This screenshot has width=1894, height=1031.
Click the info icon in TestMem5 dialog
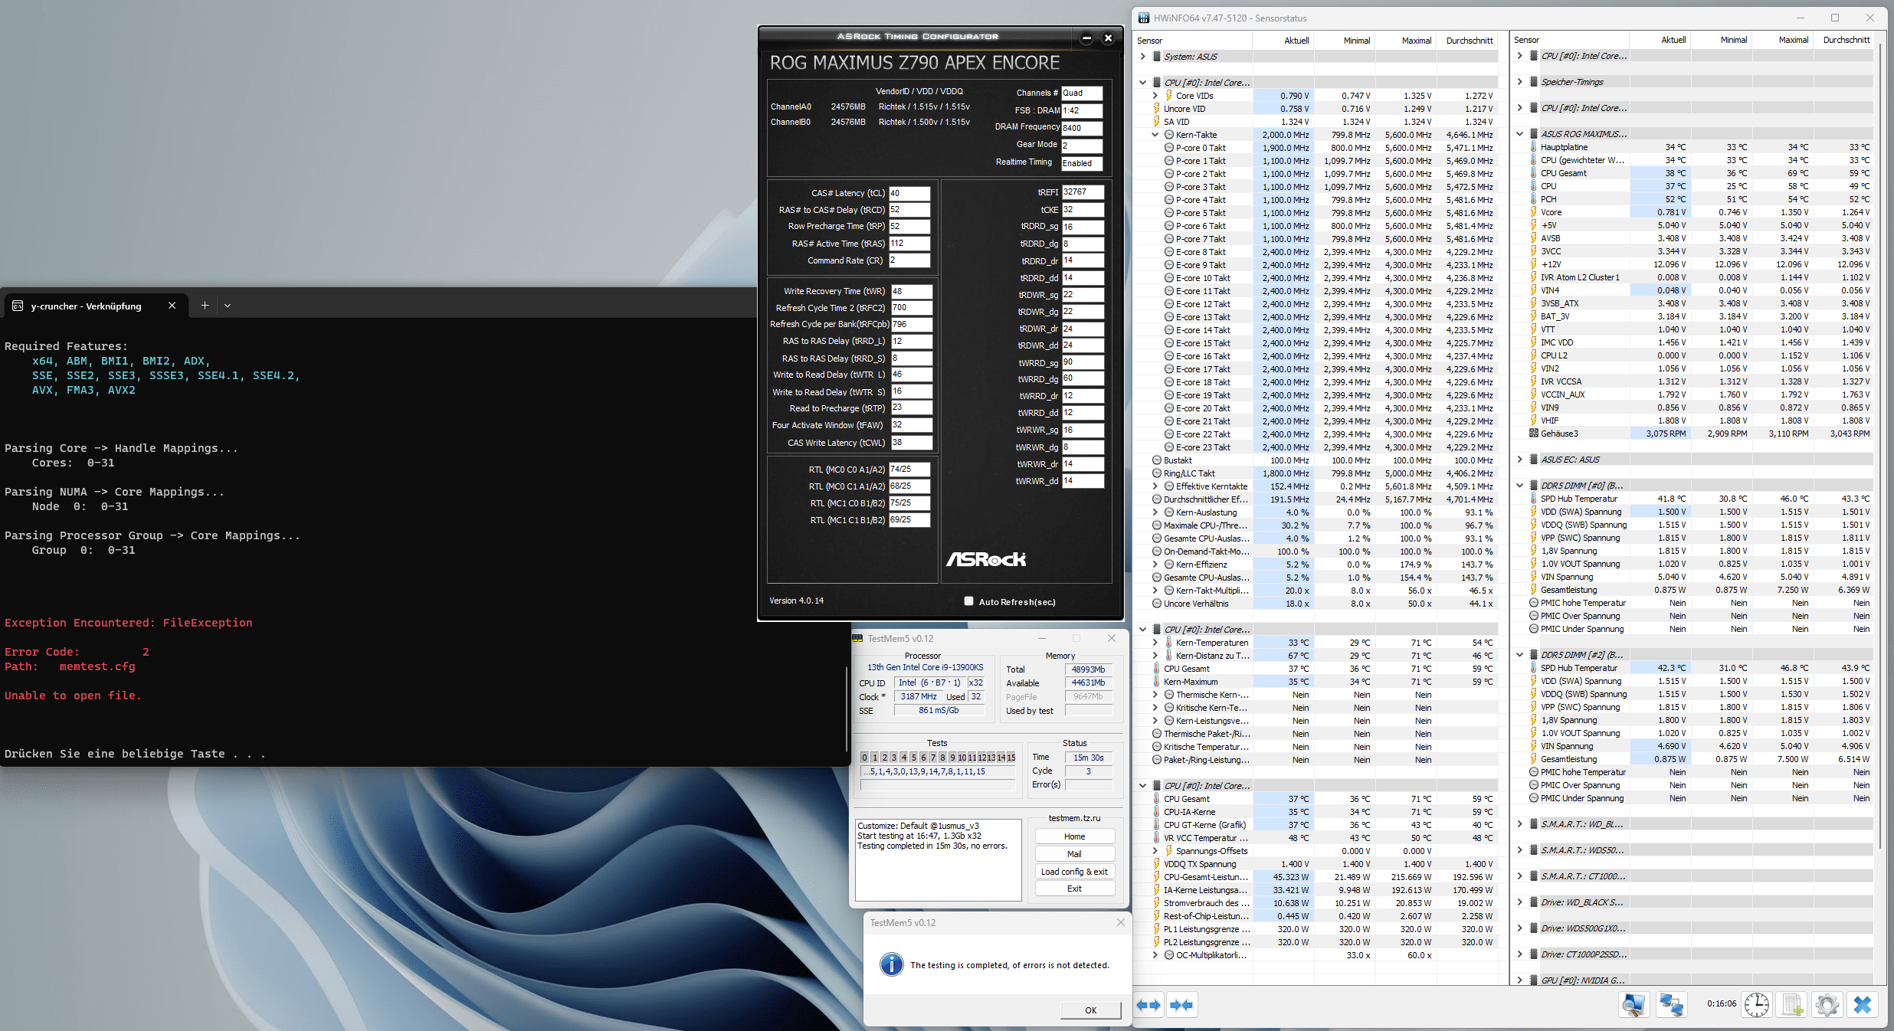[891, 964]
